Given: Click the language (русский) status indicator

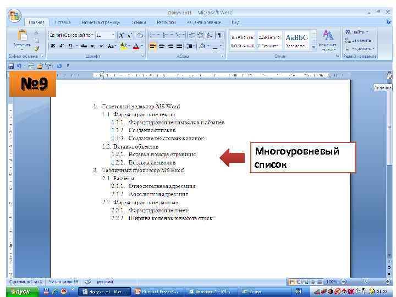Looking at the screenshot, I should [105, 282].
